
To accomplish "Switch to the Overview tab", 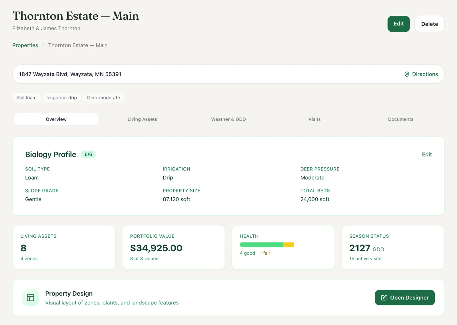I will (56, 119).
